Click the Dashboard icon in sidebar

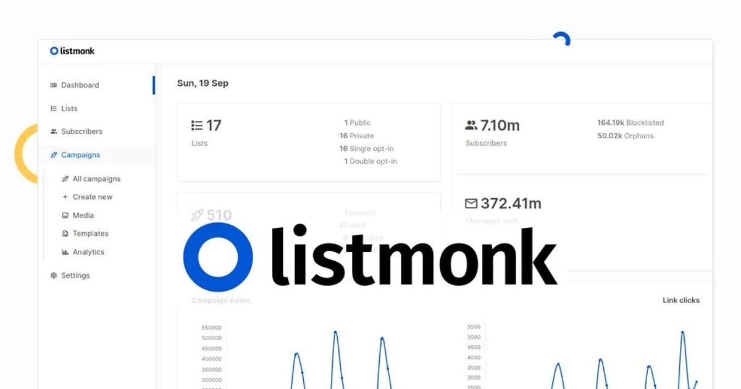coord(54,85)
